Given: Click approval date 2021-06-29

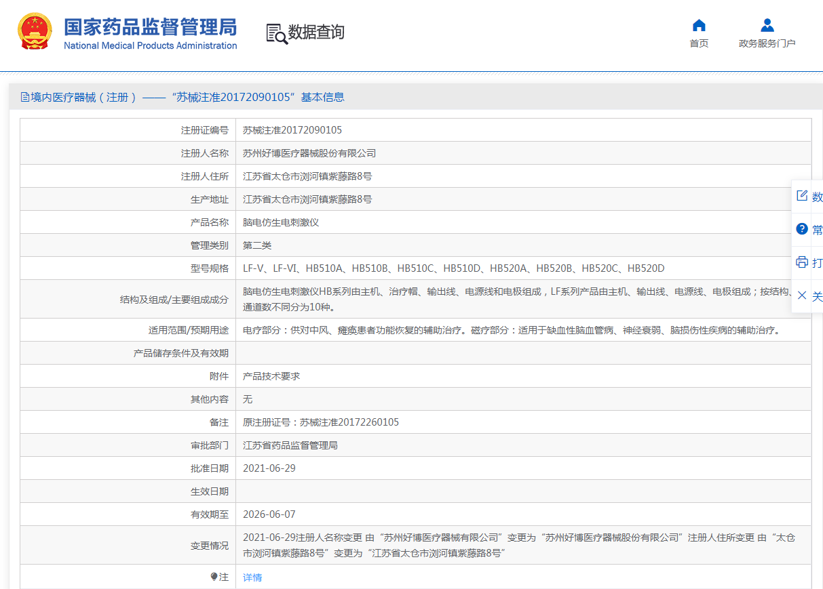Looking at the screenshot, I should [269, 468].
